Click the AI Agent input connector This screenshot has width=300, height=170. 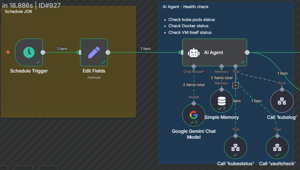pos(182,52)
